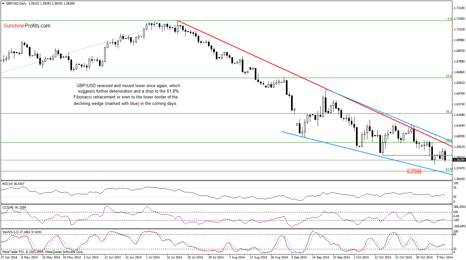The height and width of the screenshot is (260, 466).
Task: Click the 2 Oct 2014 date label
Action: pyautogui.click(x=361, y=257)
